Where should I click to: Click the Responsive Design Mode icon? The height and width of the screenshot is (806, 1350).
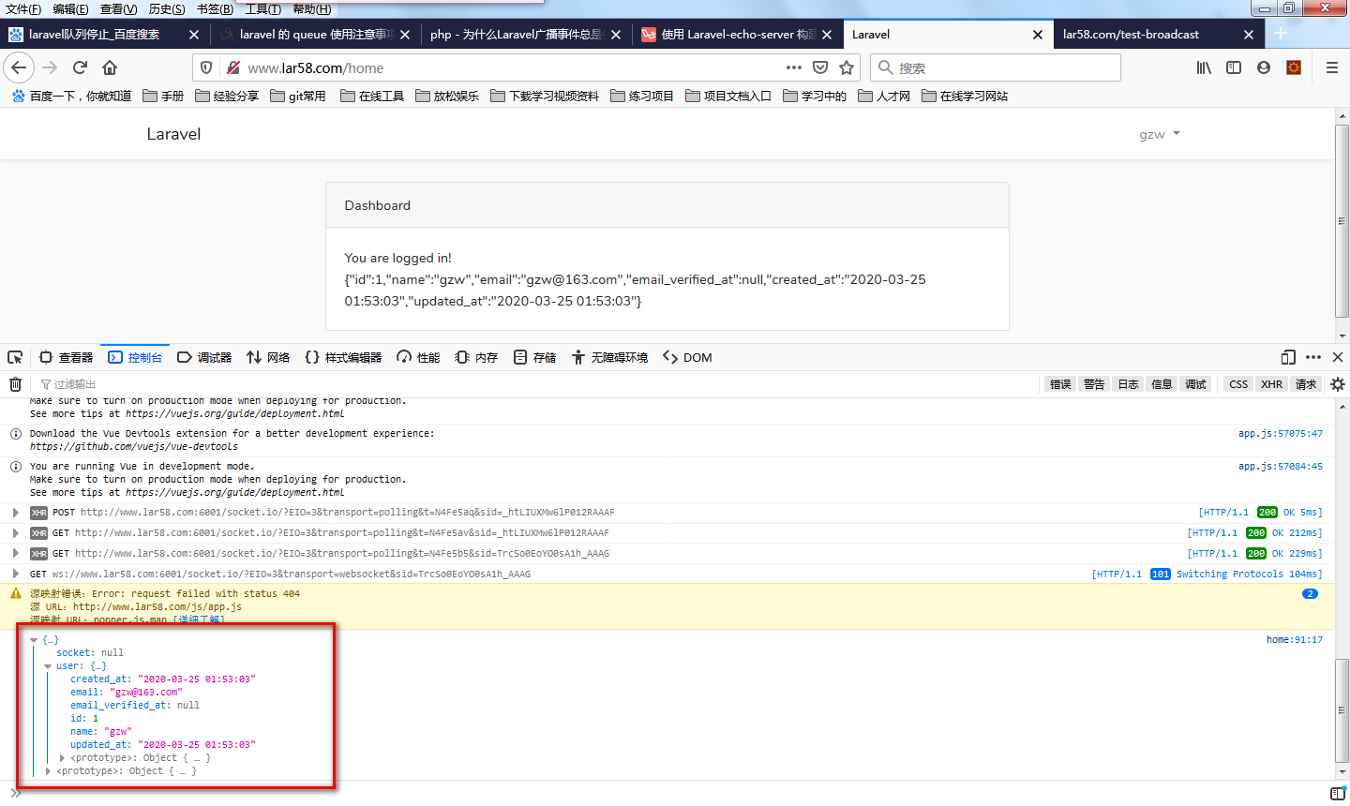pos(1288,357)
